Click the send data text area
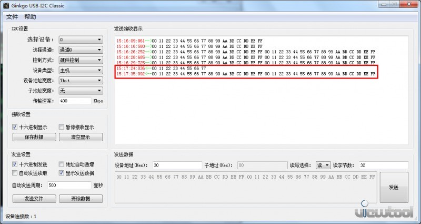 [246, 188]
